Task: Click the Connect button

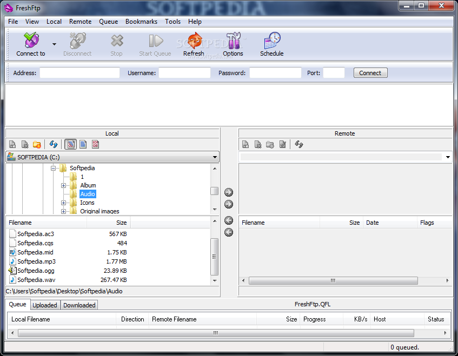Action: 370,73
